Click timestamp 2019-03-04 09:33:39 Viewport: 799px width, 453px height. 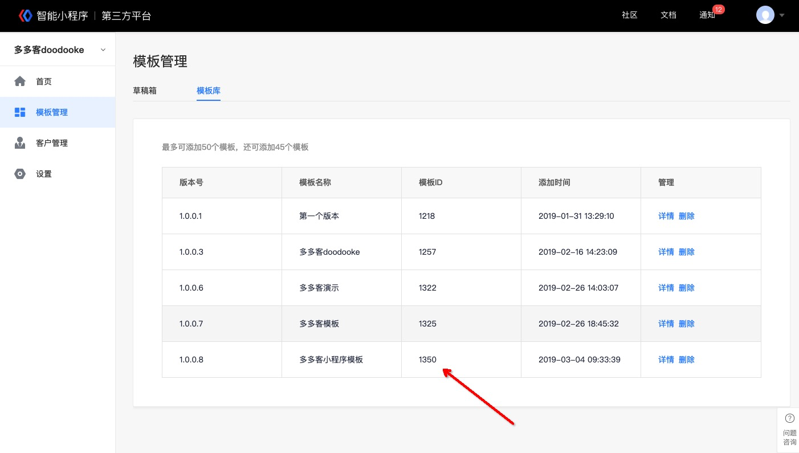pos(580,360)
